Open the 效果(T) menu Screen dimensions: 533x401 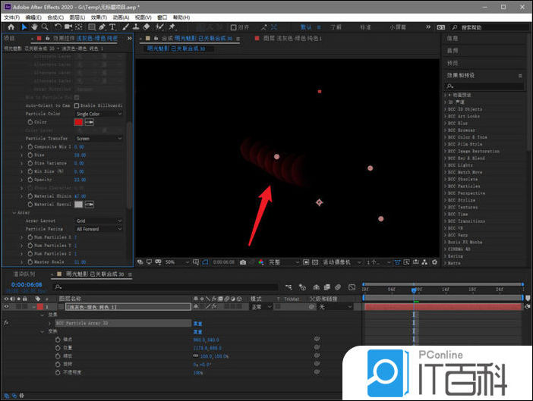[99, 17]
